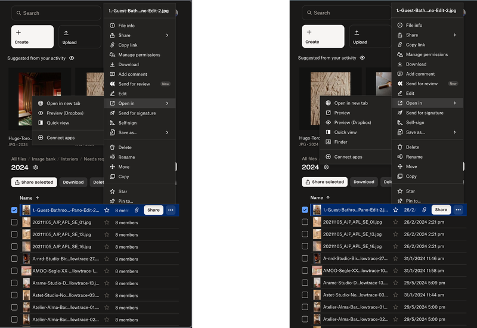Image resolution: width=477 pixels, height=328 pixels.
Task: Open Manage permissions in the left screenshot menu
Action: pos(140,55)
